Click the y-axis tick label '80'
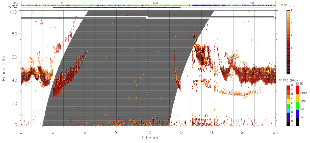This screenshot has height=143, width=310. (x=14, y=34)
